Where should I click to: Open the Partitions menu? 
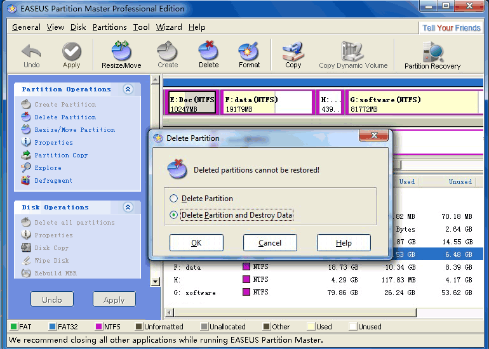tap(109, 27)
